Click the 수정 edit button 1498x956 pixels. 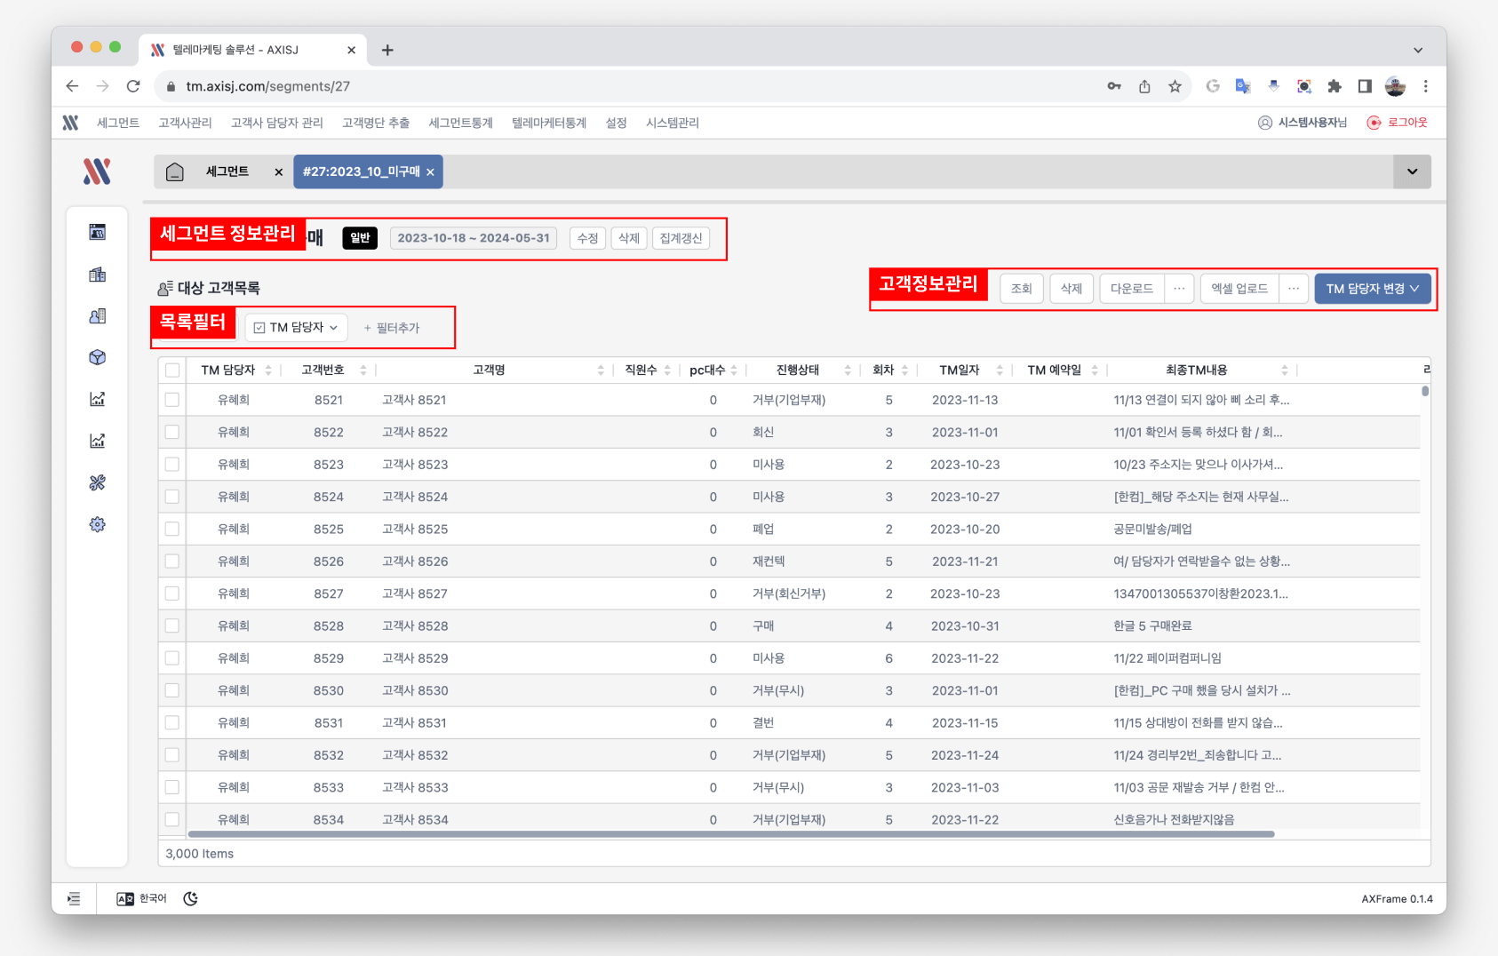click(587, 238)
